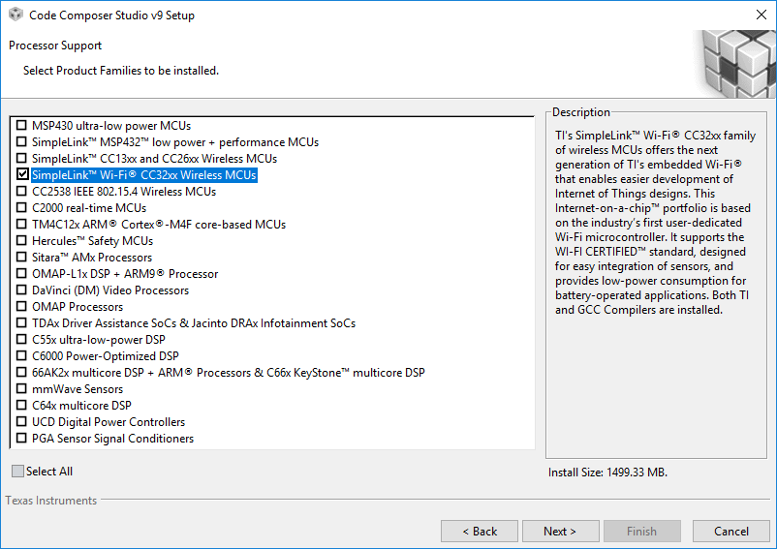This screenshot has height=549, width=777.
Task: Tick UCD Digital Power Controllers
Action: coord(21,421)
